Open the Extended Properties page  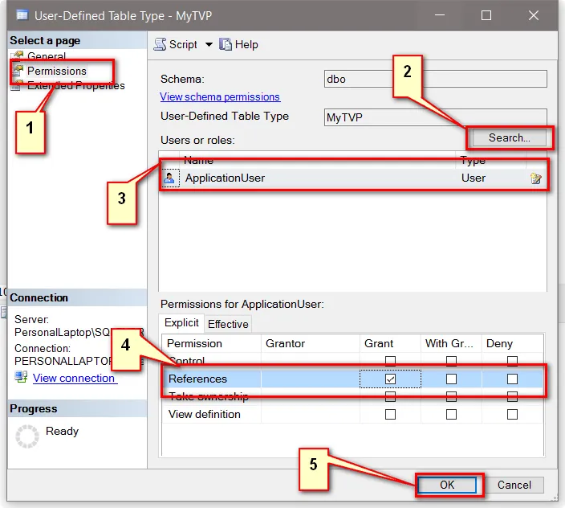coord(76,86)
